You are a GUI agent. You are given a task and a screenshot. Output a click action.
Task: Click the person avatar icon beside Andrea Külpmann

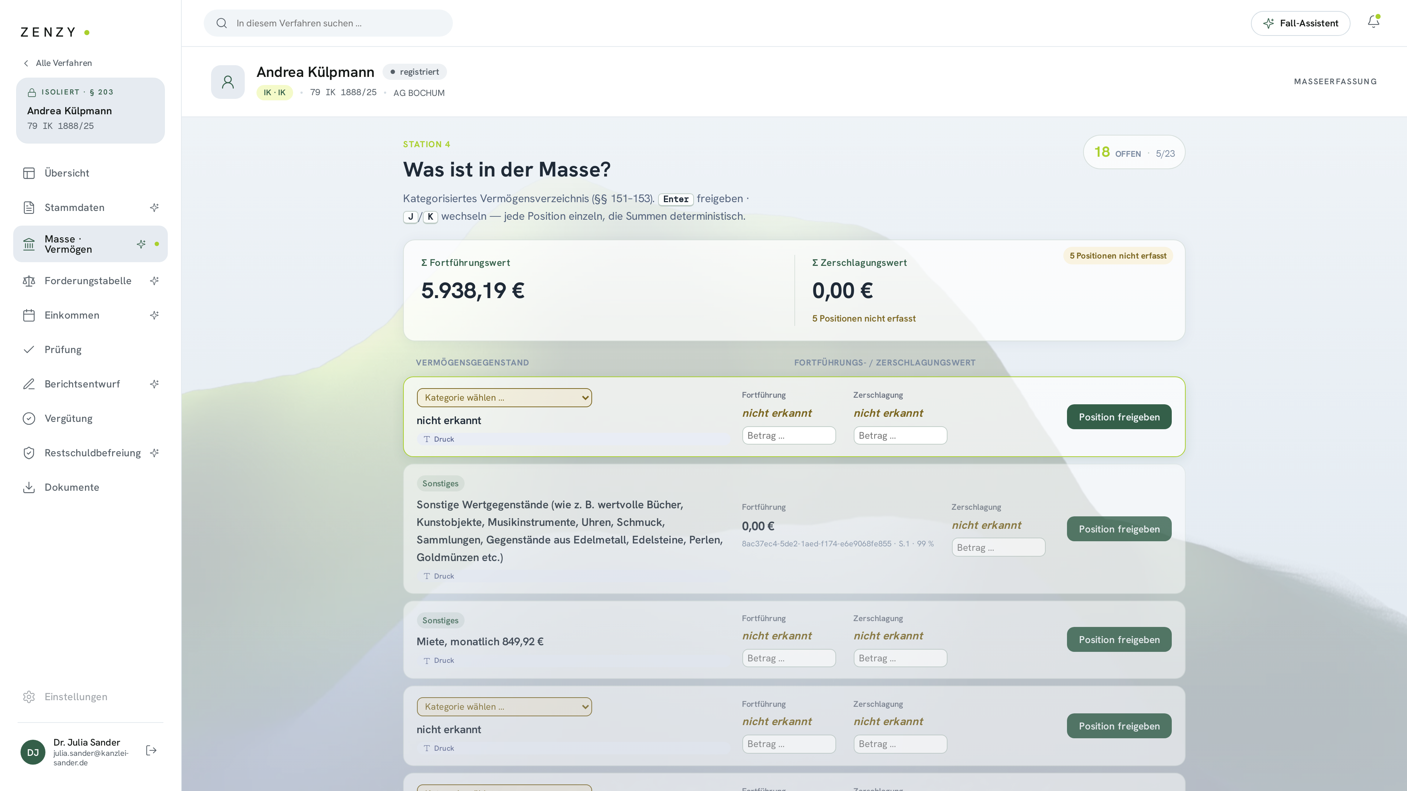(228, 82)
